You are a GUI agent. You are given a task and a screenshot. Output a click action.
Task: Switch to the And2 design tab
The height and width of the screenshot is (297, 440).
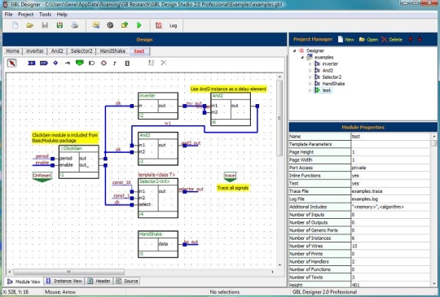(x=57, y=51)
